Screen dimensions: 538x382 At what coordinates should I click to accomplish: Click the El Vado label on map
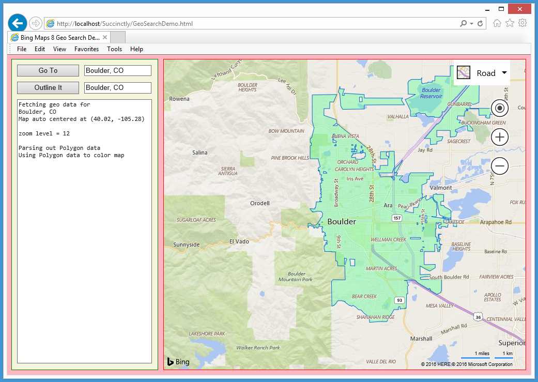pos(239,241)
